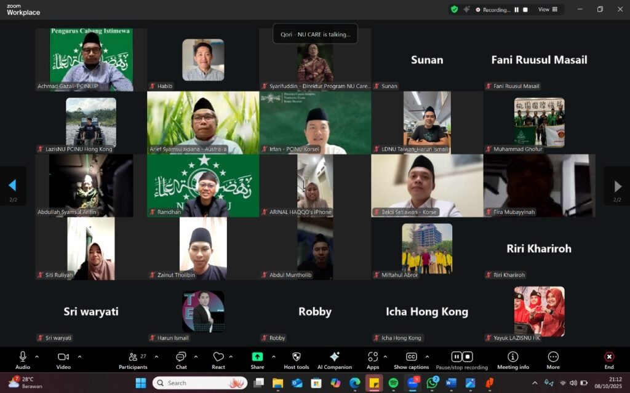Open the View layout menu

[548, 9]
